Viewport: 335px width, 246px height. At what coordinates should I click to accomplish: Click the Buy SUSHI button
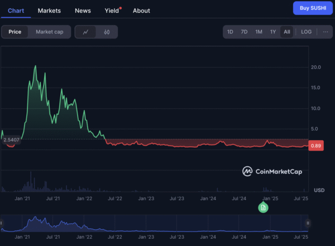coord(313,8)
